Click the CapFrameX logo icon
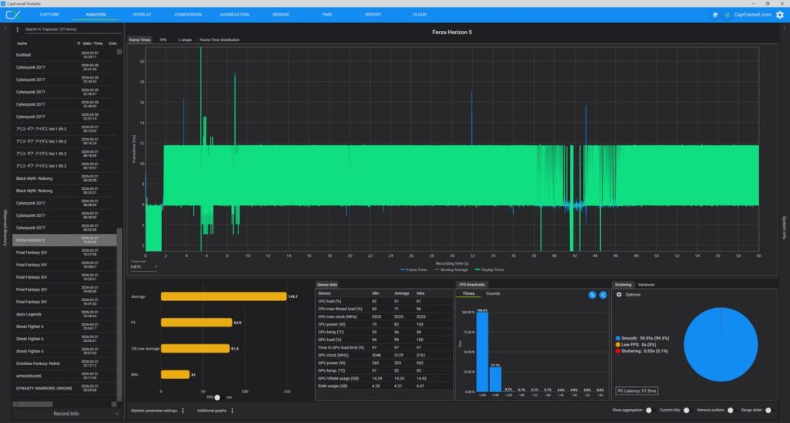Screen dimensions: 790x423 [12, 15]
